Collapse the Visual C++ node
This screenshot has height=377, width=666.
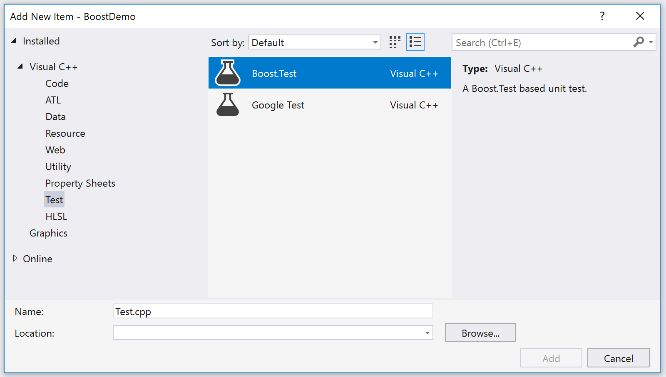[x=19, y=66]
